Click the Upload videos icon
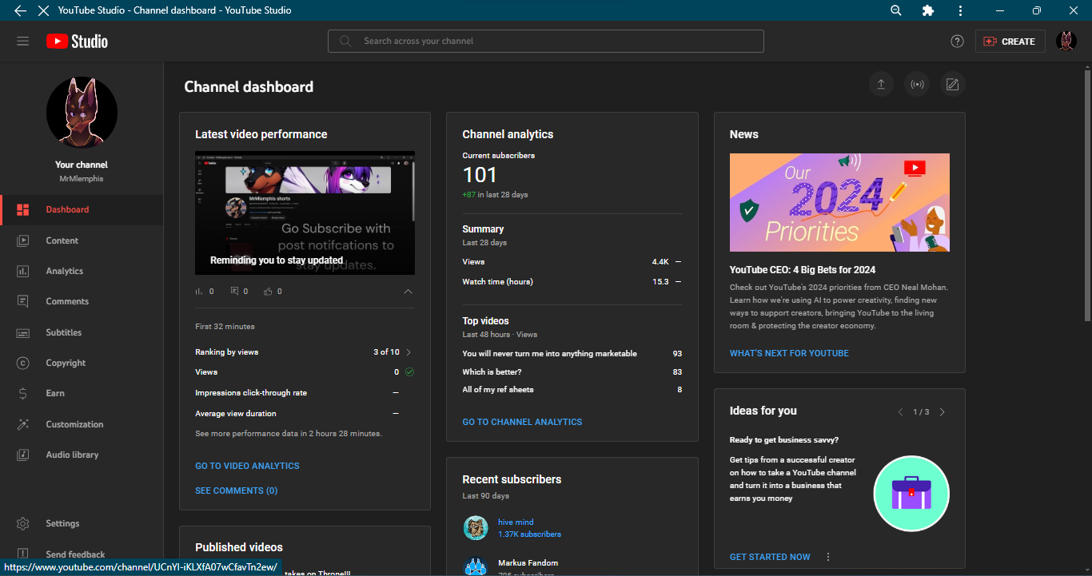Screen dimensions: 1092x576 tap(881, 84)
